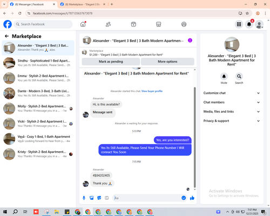The image size is (270, 216).
Task: Open the Molly Stylish 2-Bed conversation
Action: 38,109
